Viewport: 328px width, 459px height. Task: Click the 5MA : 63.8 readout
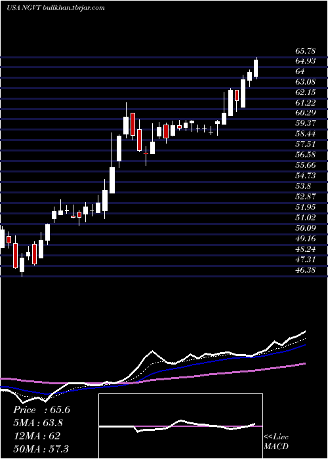pos(38,423)
